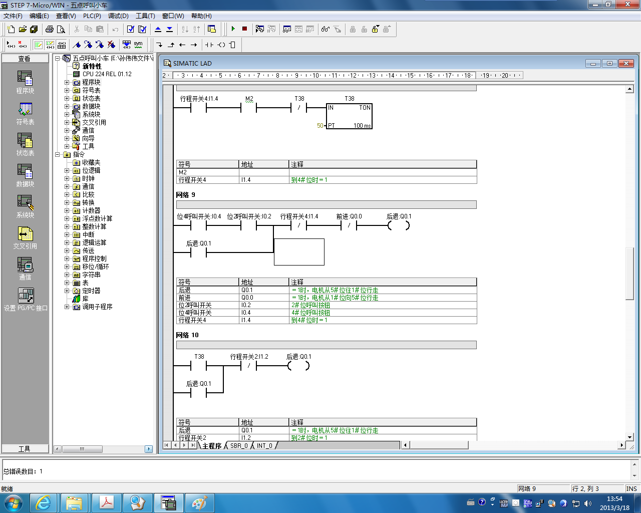
Task: Expand the 定时器 instruction folder
Action: [x=67, y=291]
